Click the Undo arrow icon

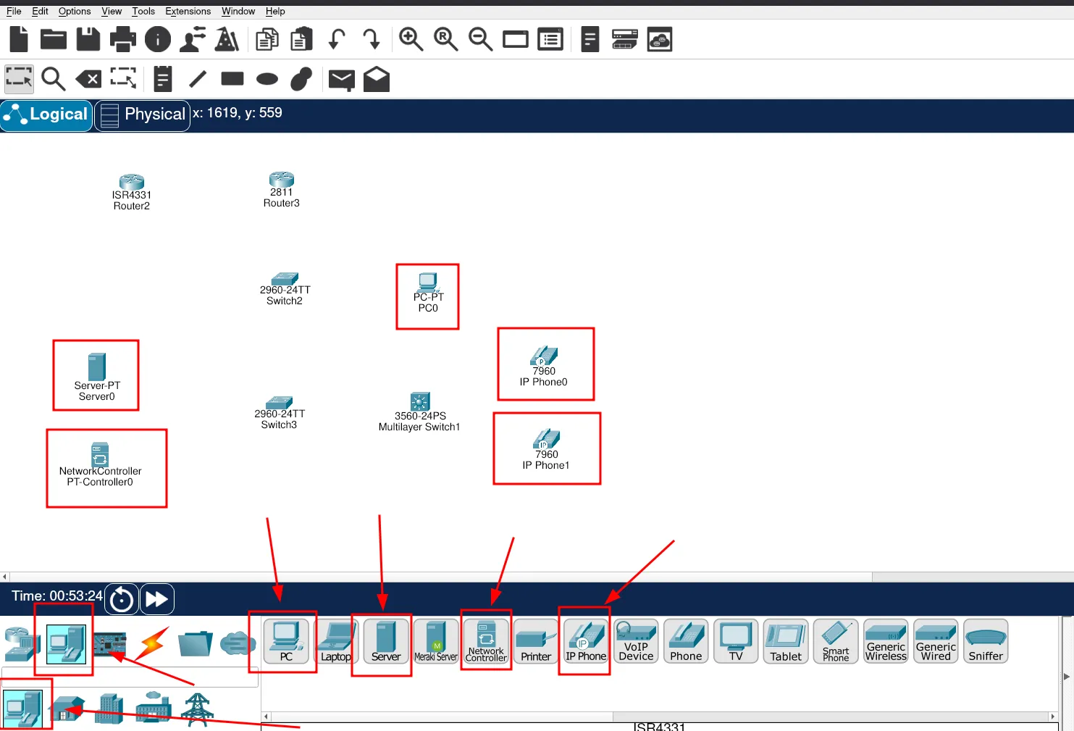(x=336, y=39)
